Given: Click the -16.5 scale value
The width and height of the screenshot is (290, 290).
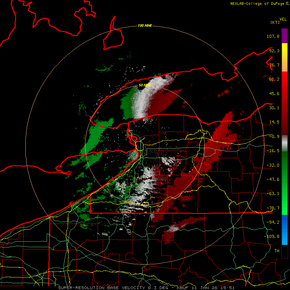Looking at the screenshot, I should (273, 151).
